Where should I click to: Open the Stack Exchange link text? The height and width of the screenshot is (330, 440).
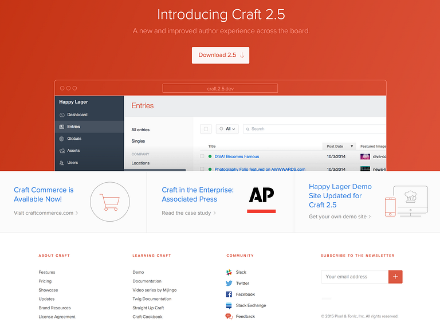pyautogui.click(x=251, y=305)
